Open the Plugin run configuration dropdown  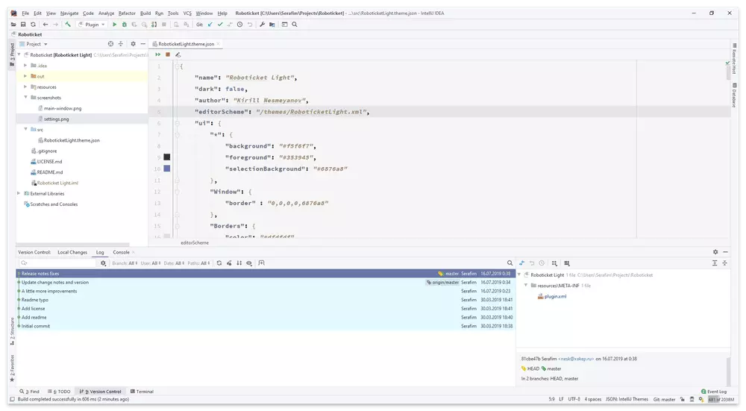click(x=92, y=25)
